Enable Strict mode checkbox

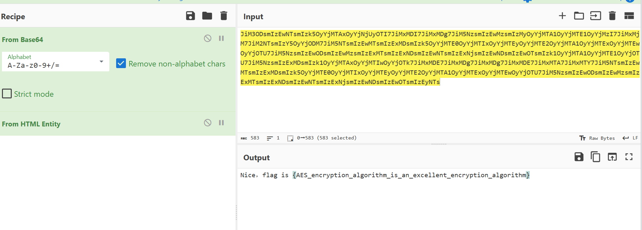[x=7, y=94]
